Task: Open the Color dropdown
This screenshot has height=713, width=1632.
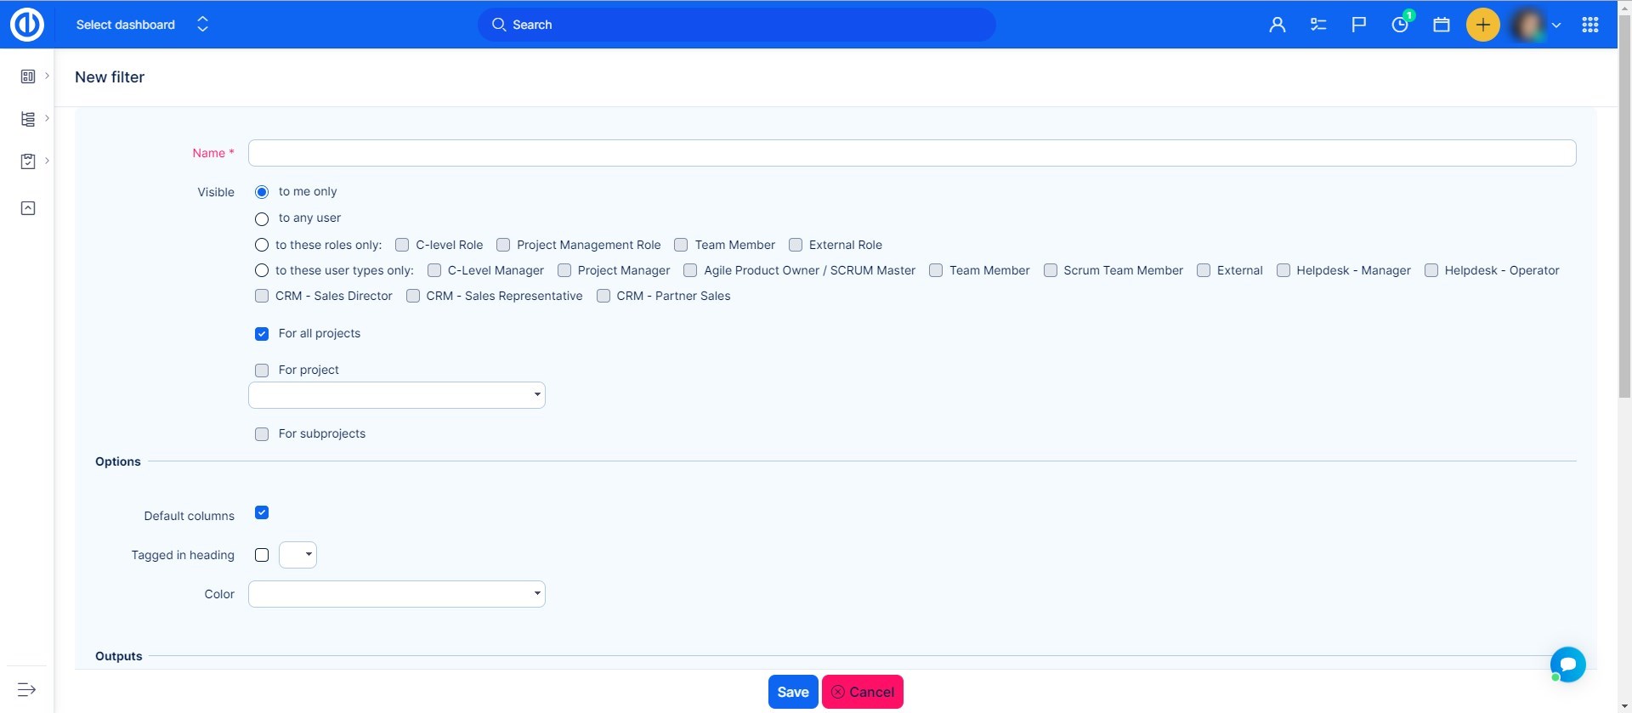Action: point(396,594)
